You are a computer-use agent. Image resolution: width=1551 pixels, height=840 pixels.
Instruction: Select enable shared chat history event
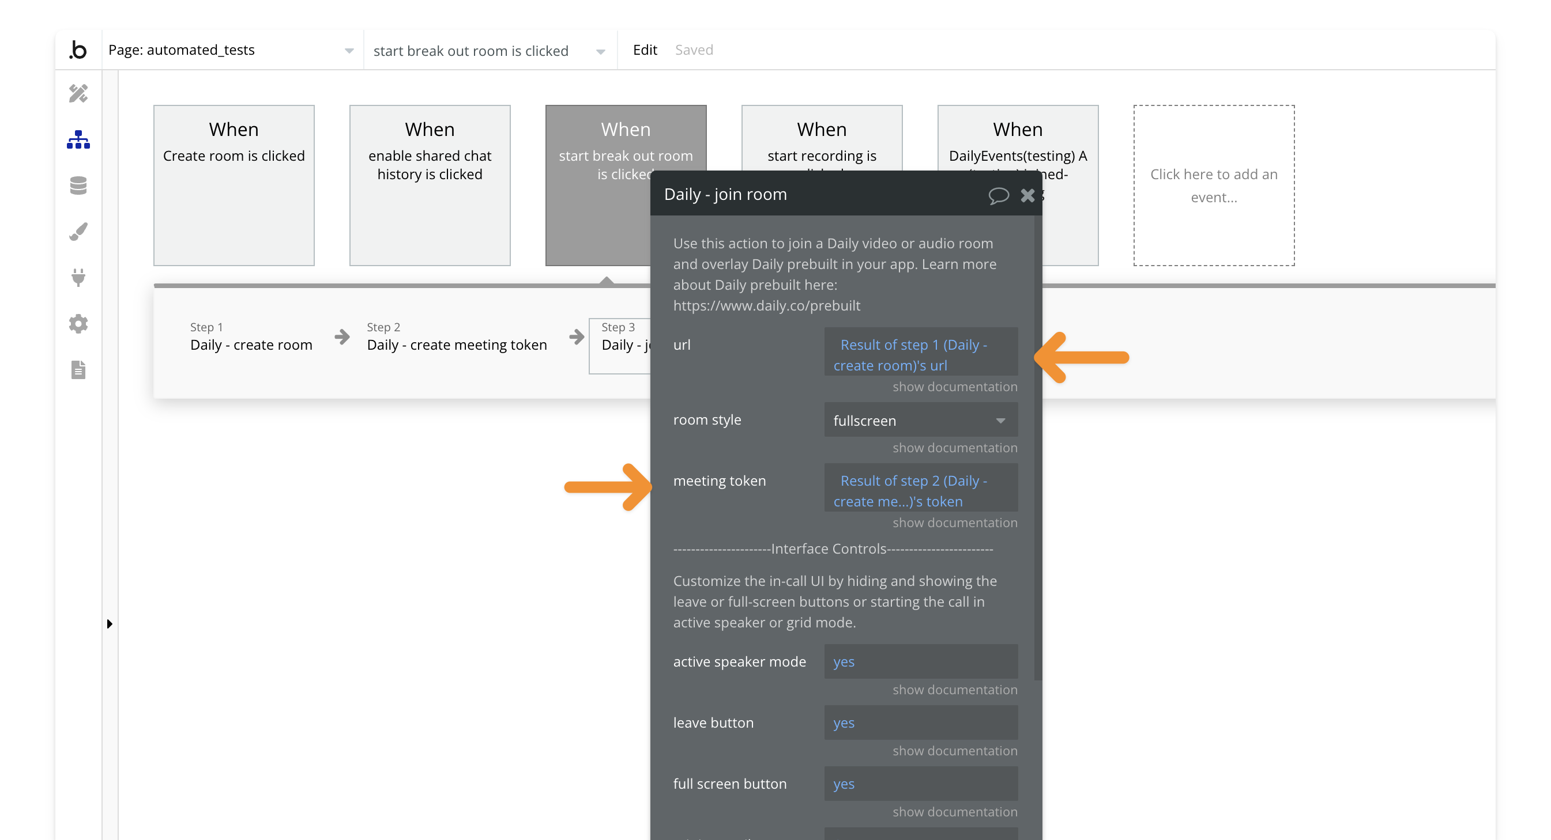pos(430,186)
